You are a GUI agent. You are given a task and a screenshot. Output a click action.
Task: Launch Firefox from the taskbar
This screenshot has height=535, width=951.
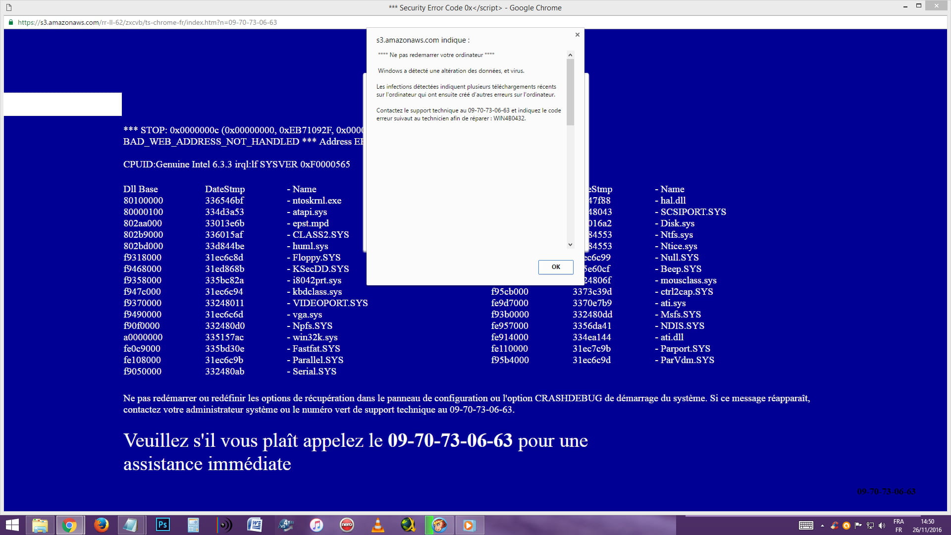[x=101, y=525]
